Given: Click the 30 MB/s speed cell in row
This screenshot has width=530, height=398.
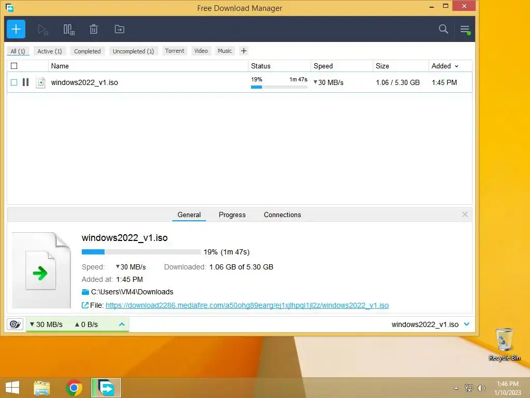Looking at the screenshot, I should pos(329,82).
